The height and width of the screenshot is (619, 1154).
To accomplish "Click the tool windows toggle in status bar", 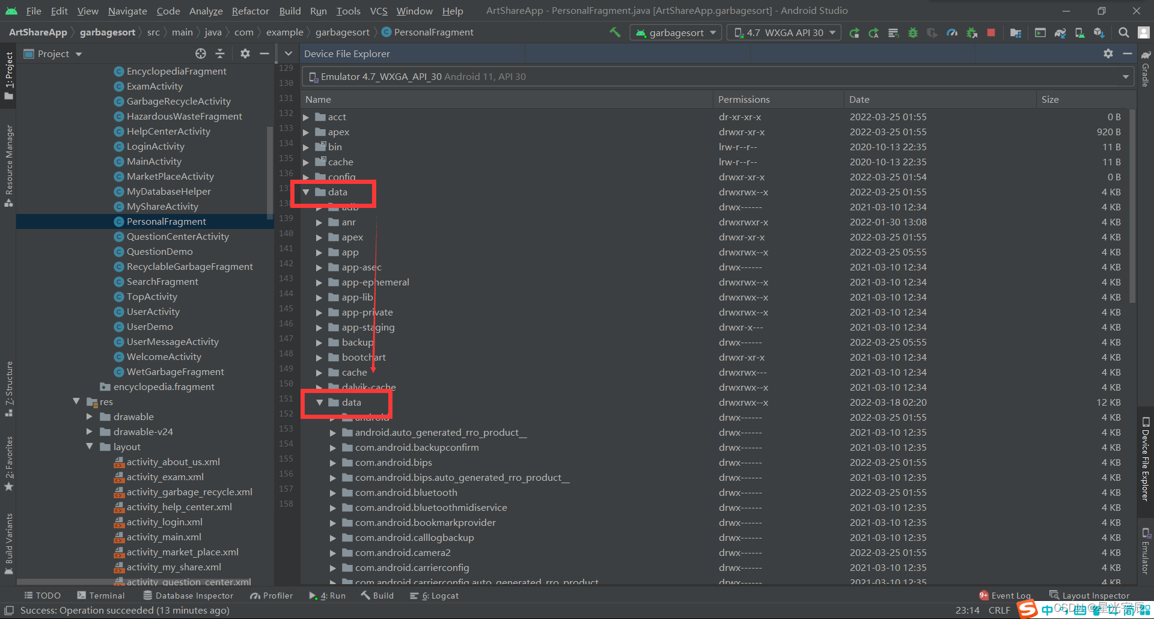I will coord(9,610).
